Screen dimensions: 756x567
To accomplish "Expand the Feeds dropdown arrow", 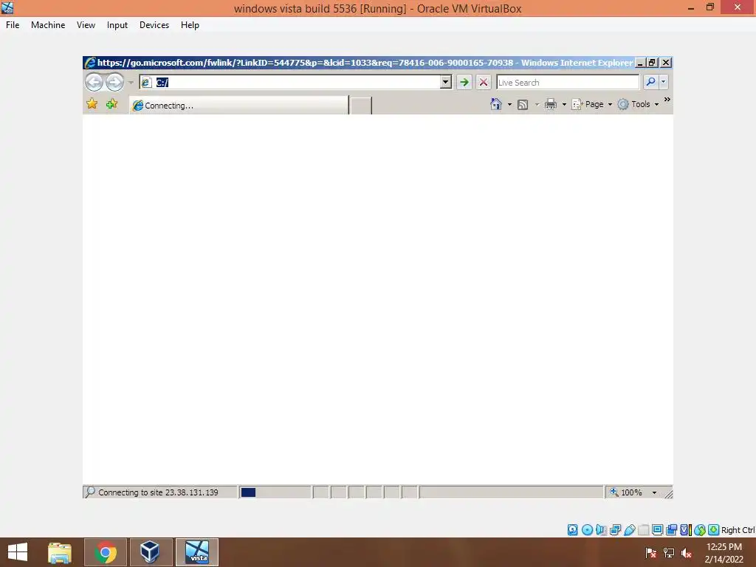I will [537, 105].
